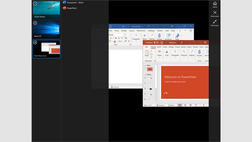The image size is (252, 142).
Task: Open Slides dropdown in PowerPoint ribbon
Action: point(159,54)
